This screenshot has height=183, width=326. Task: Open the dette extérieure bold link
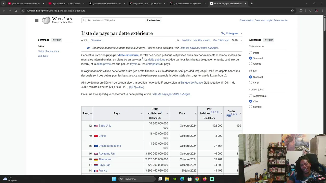tap(128, 55)
